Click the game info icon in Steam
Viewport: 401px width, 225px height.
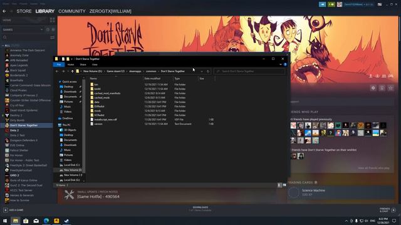(x=382, y=88)
